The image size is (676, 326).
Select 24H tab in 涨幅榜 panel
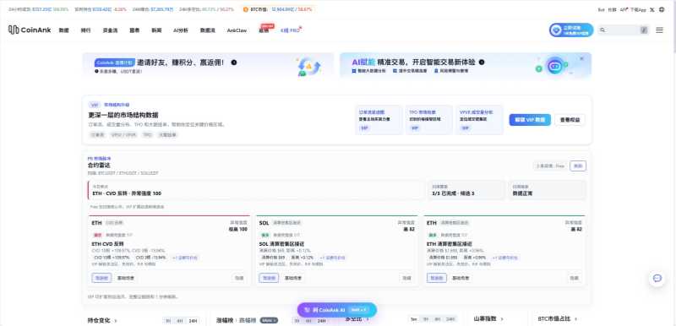[x=322, y=321]
